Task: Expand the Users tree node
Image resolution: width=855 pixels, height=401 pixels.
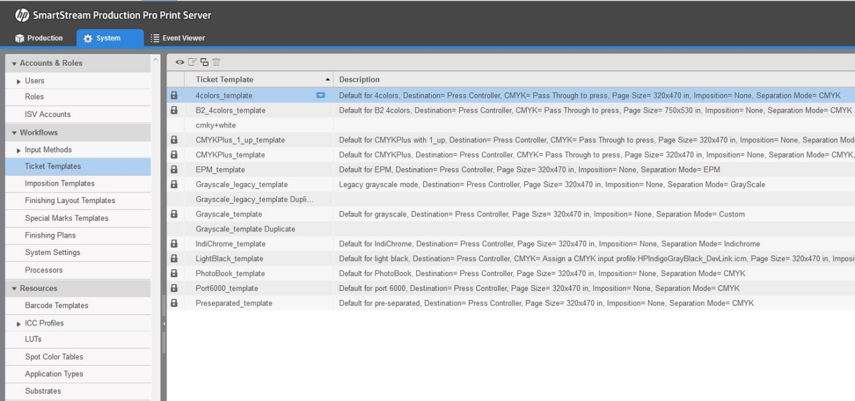Action: [x=19, y=80]
